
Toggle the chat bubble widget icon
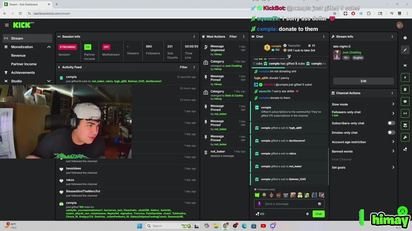coord(405,101)
